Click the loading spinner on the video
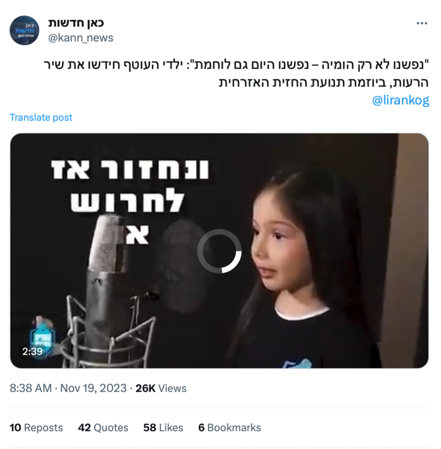This screenshot has width=441, height=449. [219, 251]
